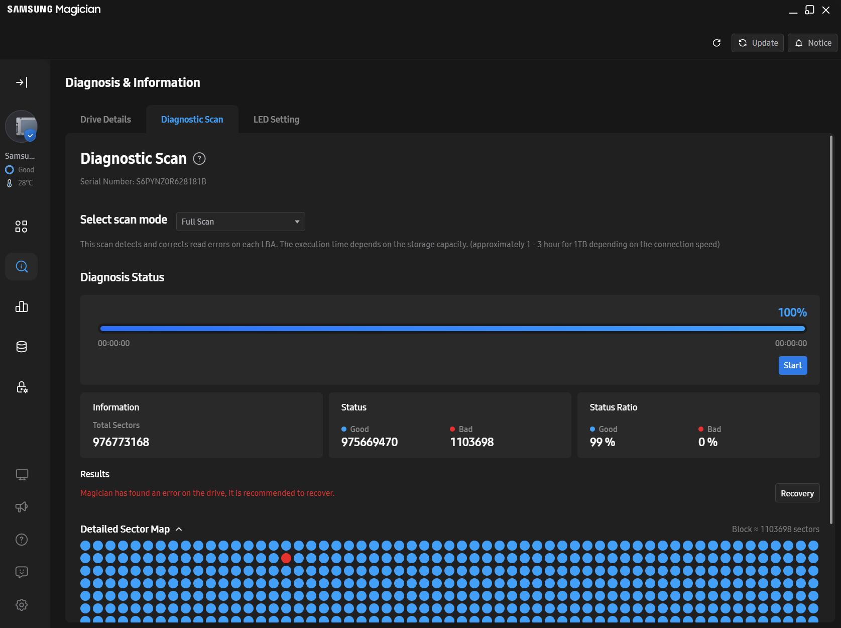Open the monitor display sidebar icon
Viewport: 841px width, 628px height.
21,475
